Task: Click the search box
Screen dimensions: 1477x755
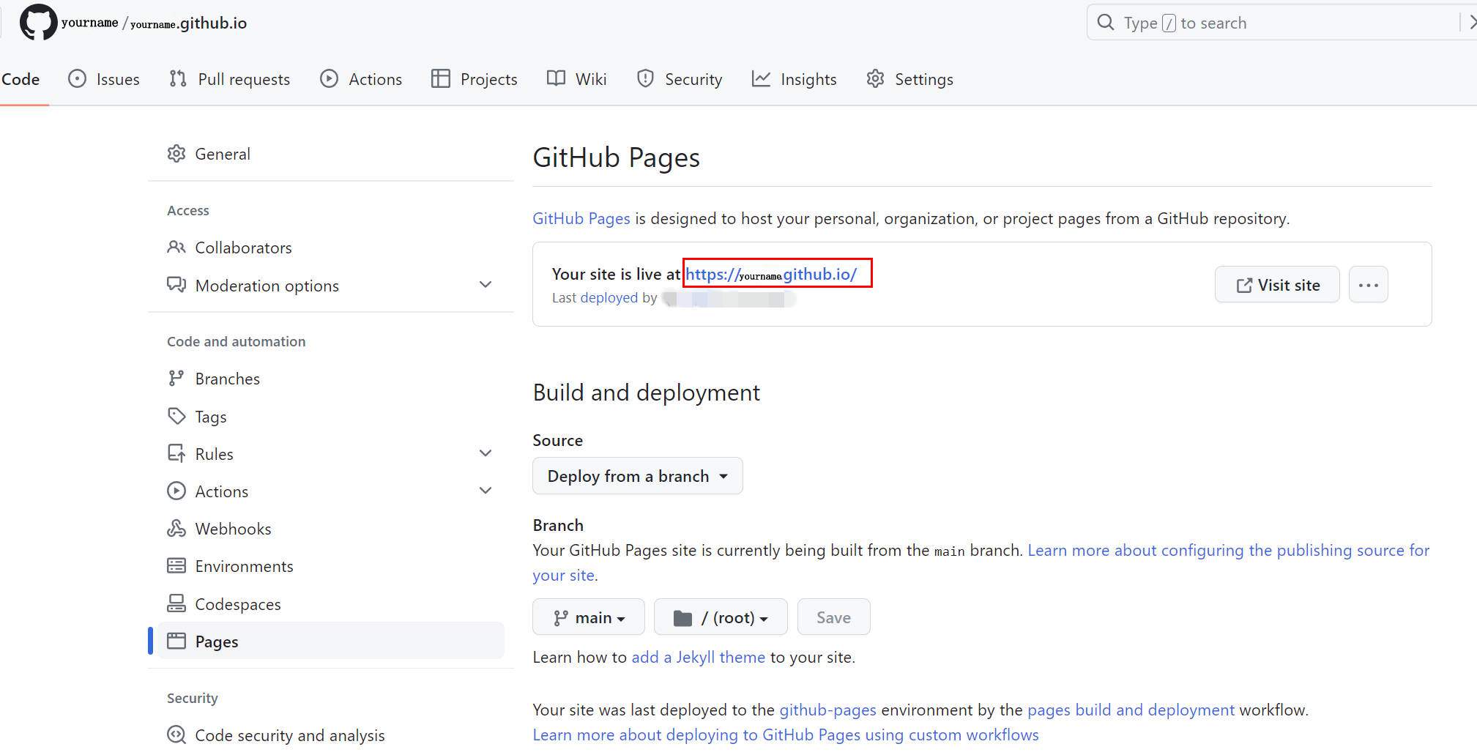Action: pos(1281,23)
